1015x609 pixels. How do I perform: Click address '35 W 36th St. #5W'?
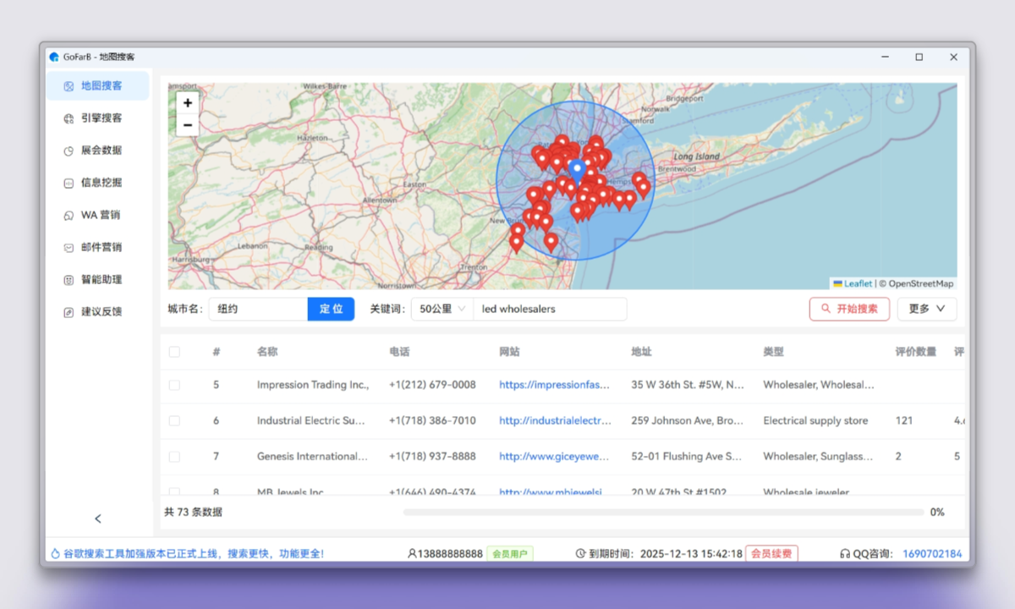tap(688, 385)
